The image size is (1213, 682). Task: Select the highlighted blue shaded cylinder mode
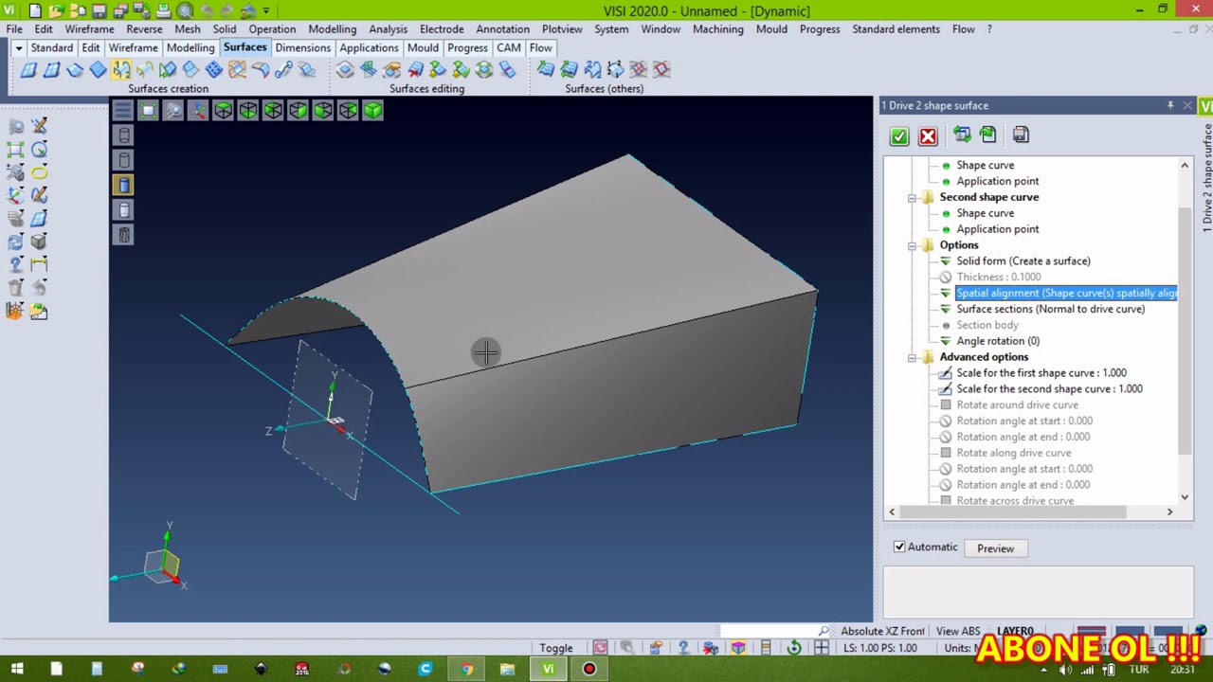click(x=124, y=186)
